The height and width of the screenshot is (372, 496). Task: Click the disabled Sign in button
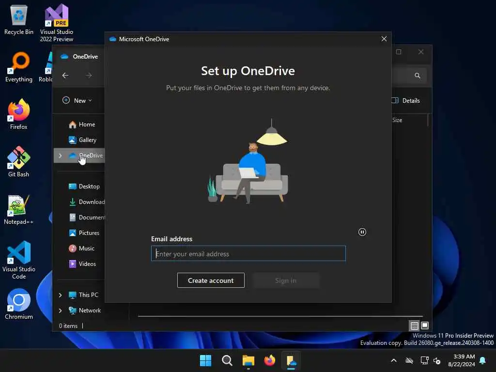[286, 280]
